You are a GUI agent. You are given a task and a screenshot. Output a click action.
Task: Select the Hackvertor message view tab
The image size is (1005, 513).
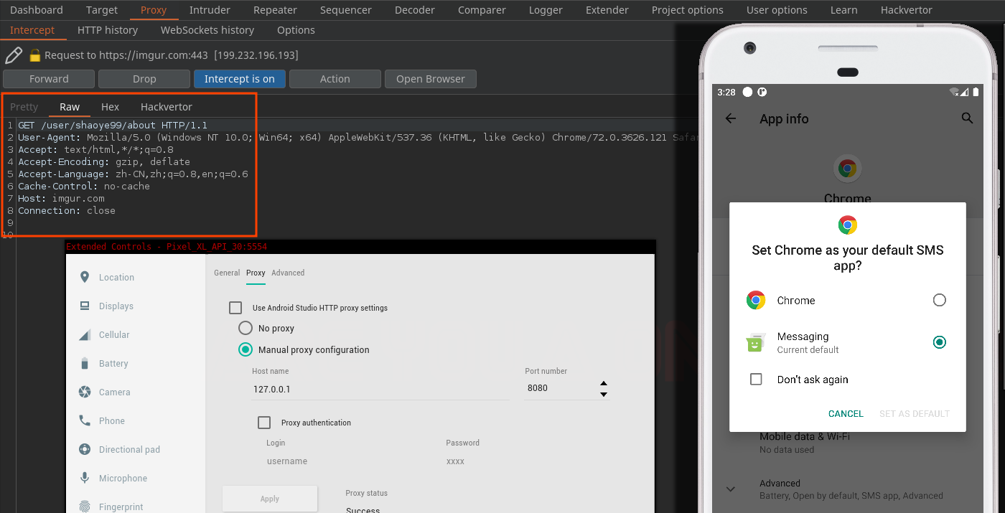[167, 107]
